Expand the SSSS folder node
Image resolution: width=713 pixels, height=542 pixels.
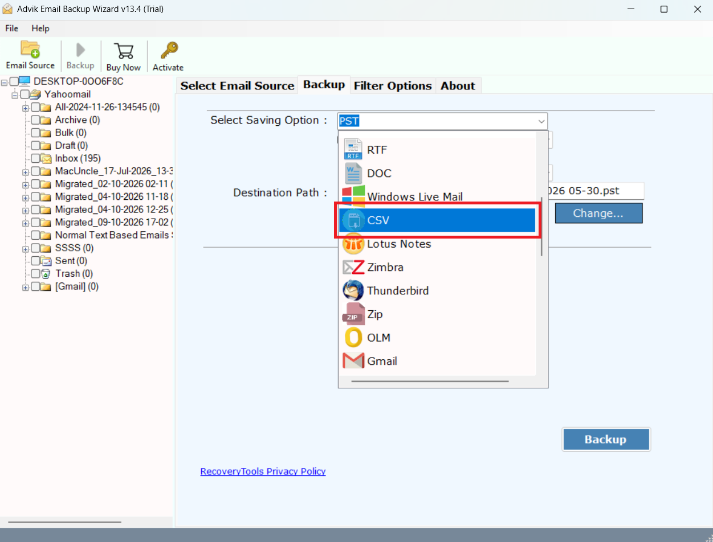26,248
